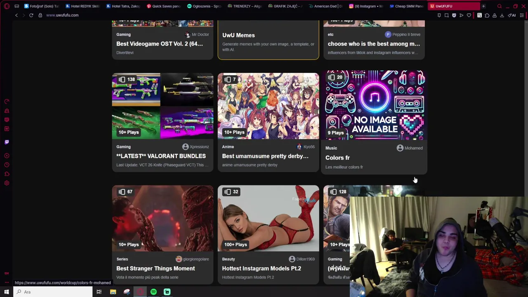Click the umamusume anime thumbnail image
This screenshot has height=297, width=528.
[268, 106]
